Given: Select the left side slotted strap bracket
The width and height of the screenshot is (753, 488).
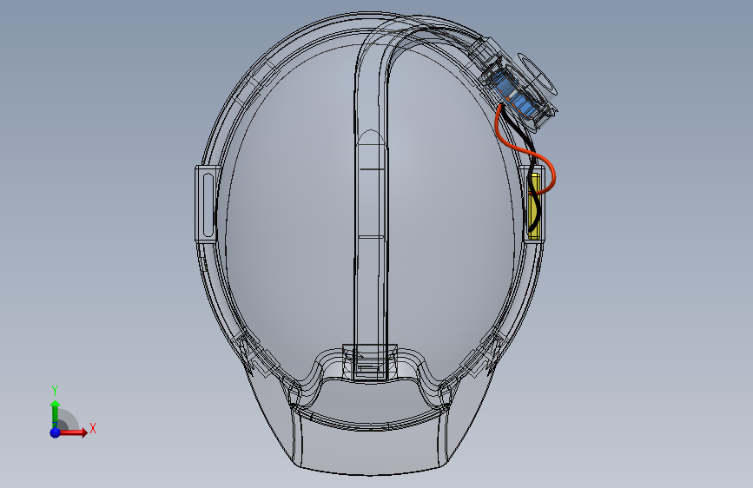Looking at the screenshot, I should pos(208,204).
